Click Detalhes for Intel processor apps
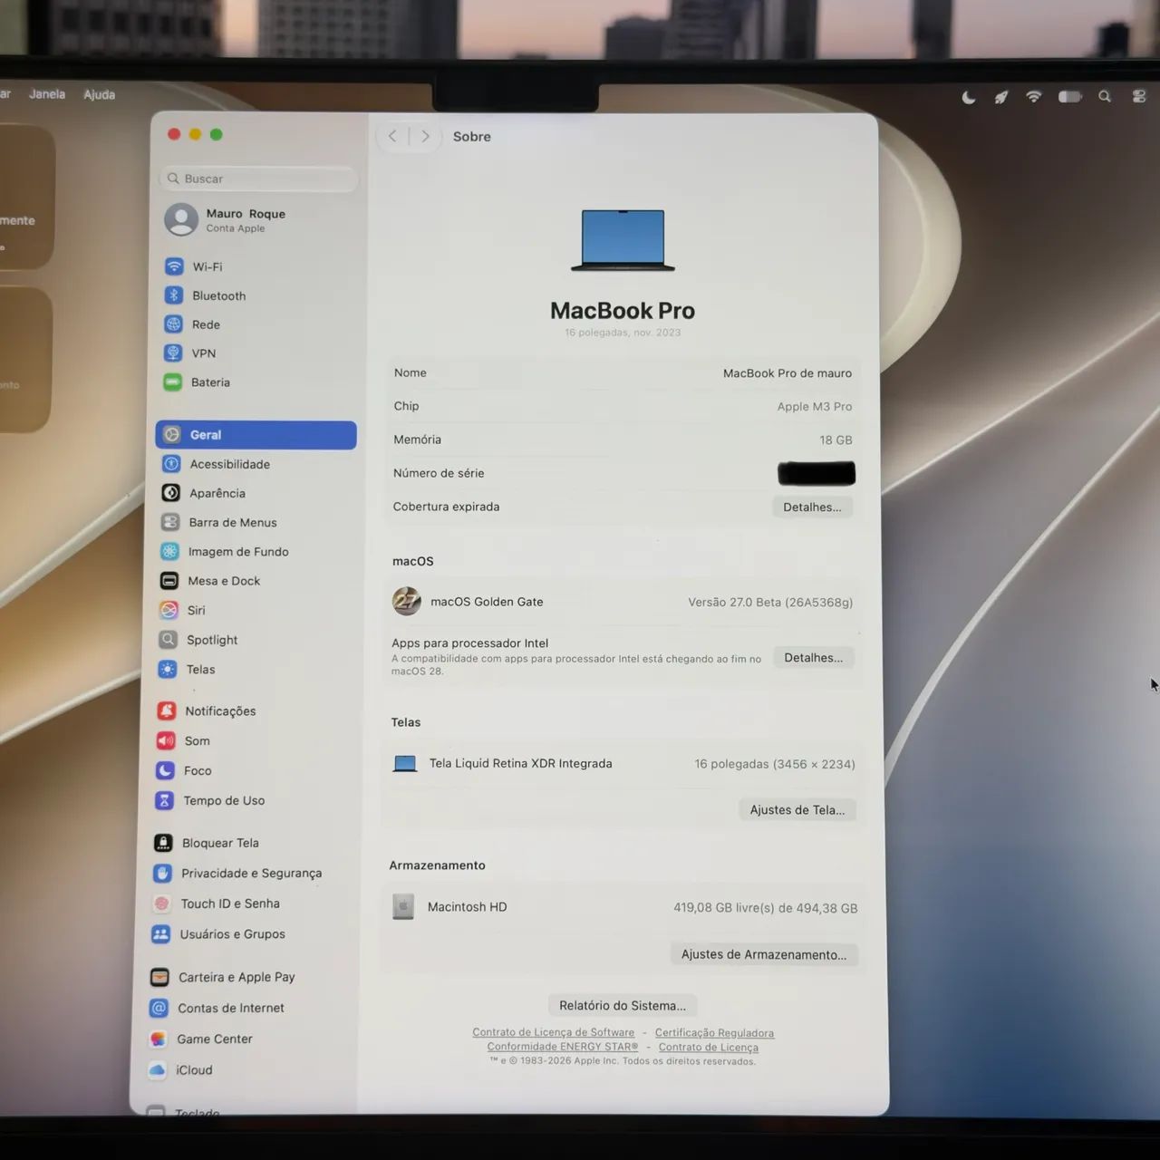The height and width of the screenshot is (1160, 1160). tap(813, 658)
